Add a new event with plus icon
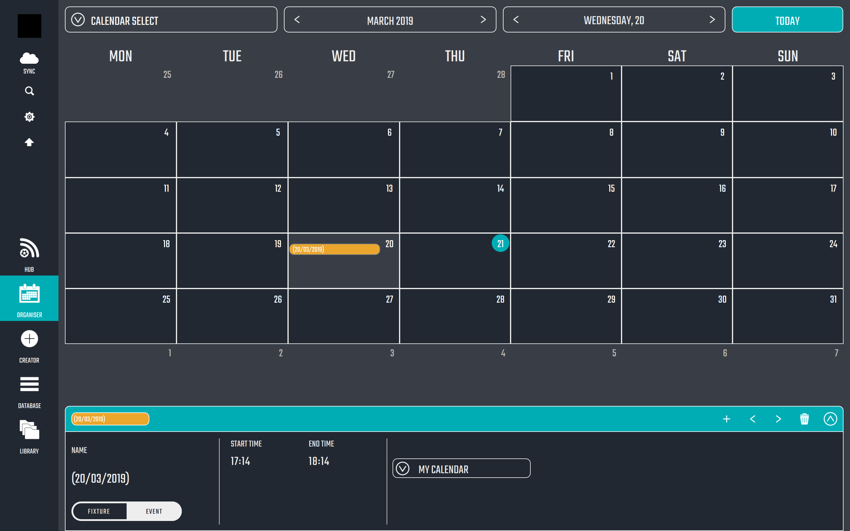 [x=727, y=419]
